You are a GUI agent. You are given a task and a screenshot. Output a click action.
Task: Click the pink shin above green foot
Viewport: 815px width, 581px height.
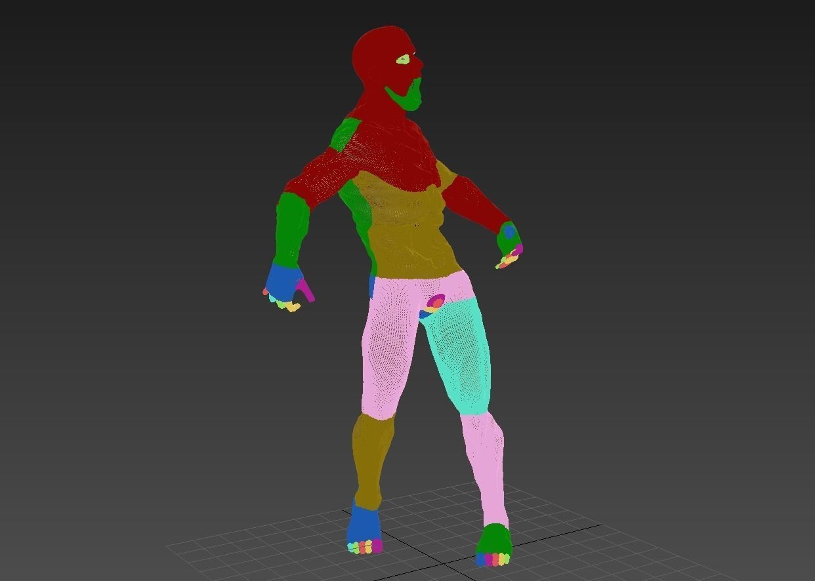coord(484,469)
